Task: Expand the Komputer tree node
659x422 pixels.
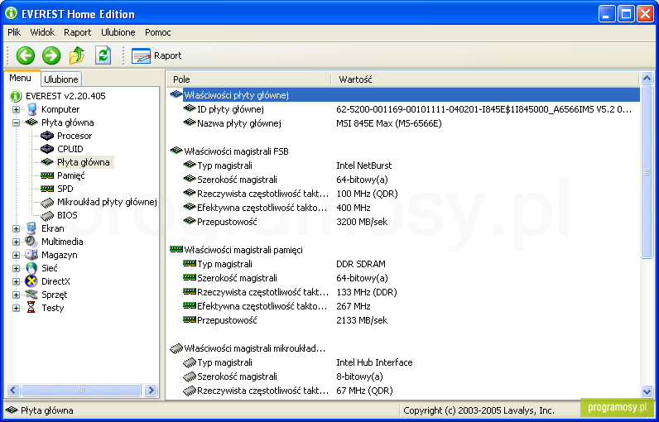Action: pos(16,109)
